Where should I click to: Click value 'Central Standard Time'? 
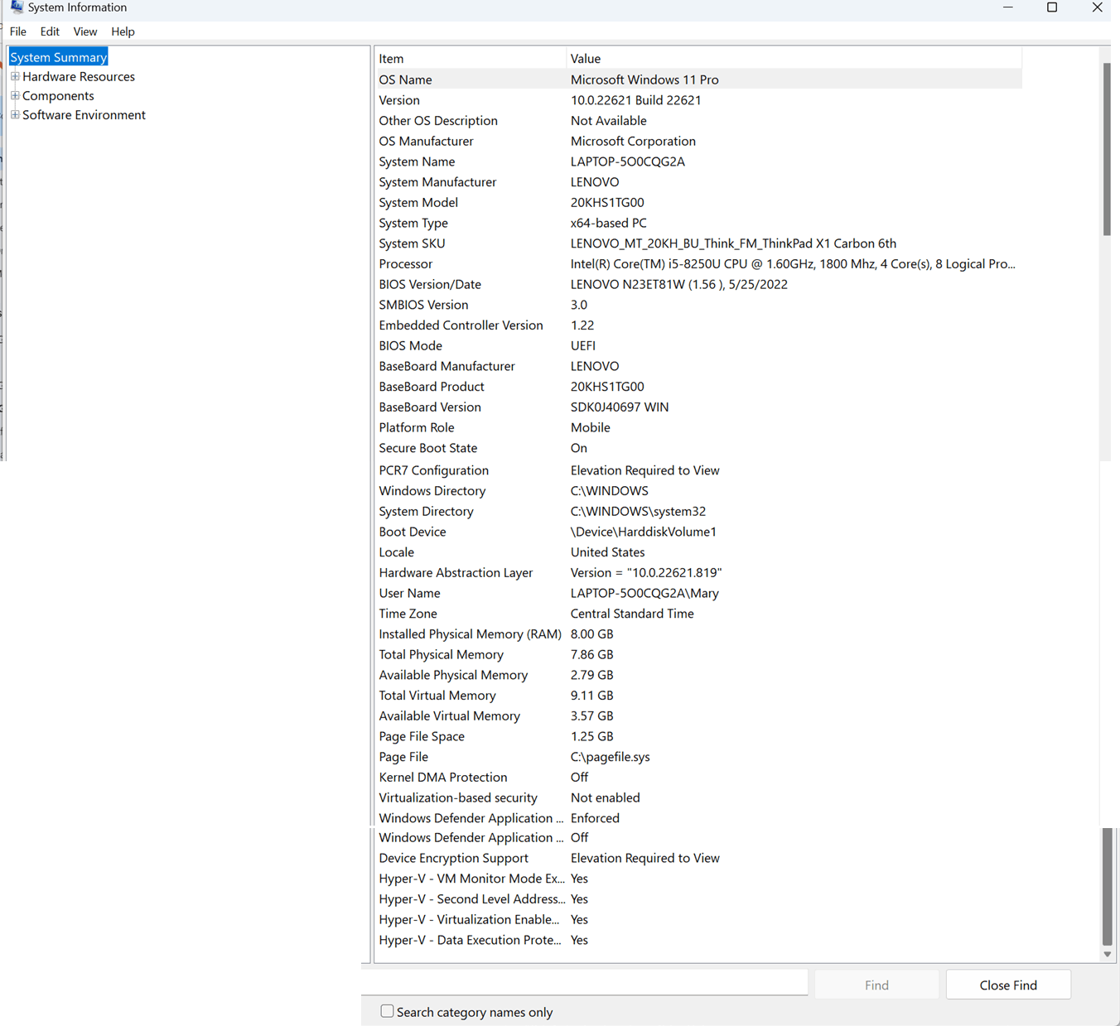[x=632, y=614]
